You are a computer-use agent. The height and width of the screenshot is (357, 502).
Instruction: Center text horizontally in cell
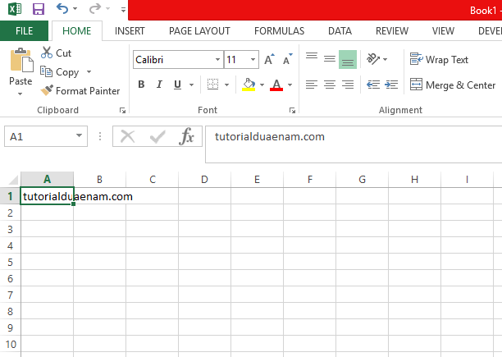pyautogui.click(x=330, y=85)
